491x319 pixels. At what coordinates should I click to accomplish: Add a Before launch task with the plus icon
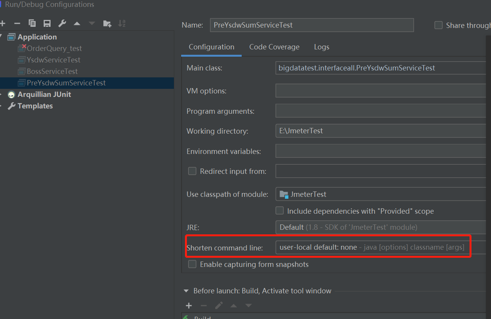tap(188, 306)
